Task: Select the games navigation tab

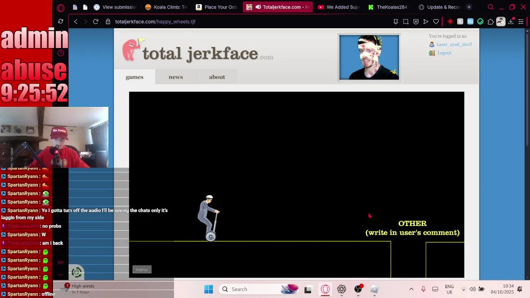Action: pyautogui.click(x=135, y=77)
